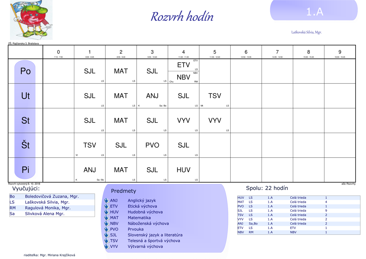Viewport: 366px width, 259px height.
Task: Click subject name Telesná a športvá výchova
Action: coord(154,241)
